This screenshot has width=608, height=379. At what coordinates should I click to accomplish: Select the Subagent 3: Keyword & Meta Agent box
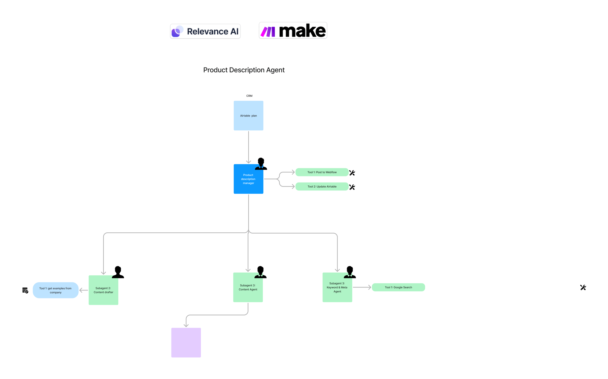(337, 287)
